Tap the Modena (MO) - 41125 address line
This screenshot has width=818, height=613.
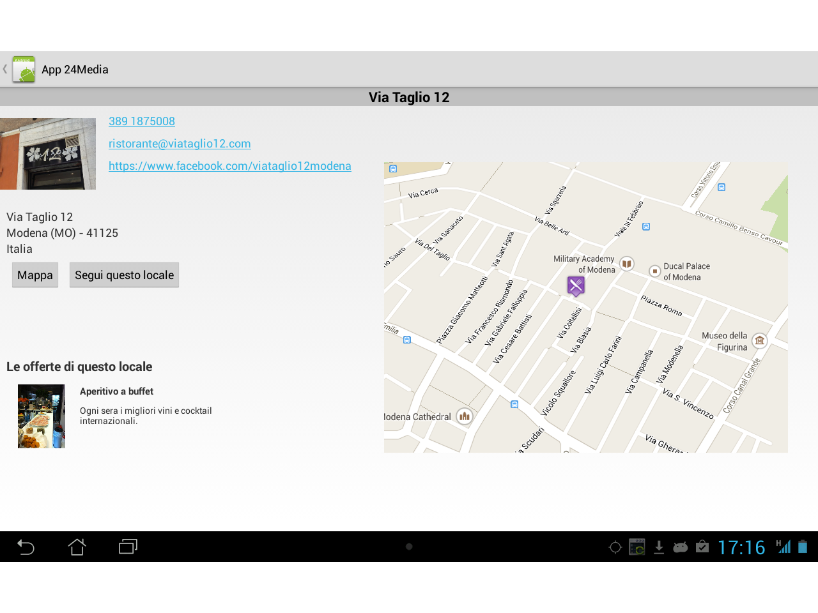(x=63, y=233)
